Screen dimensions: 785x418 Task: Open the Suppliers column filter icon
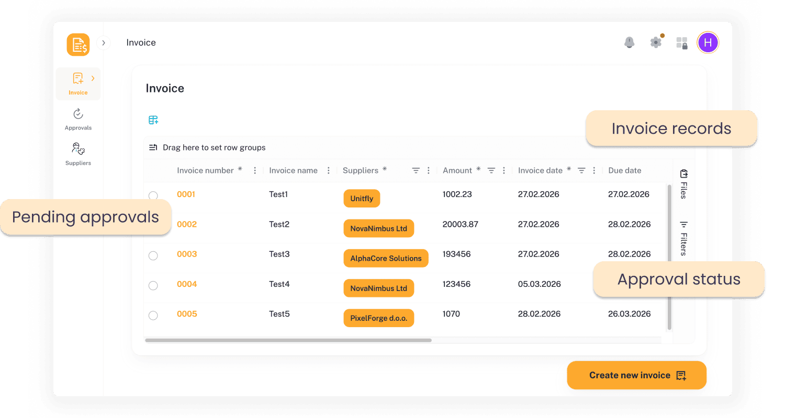(x=416, y=170)
